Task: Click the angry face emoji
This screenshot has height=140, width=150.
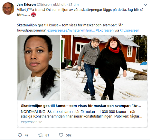Action: click(x=33, y=15)
